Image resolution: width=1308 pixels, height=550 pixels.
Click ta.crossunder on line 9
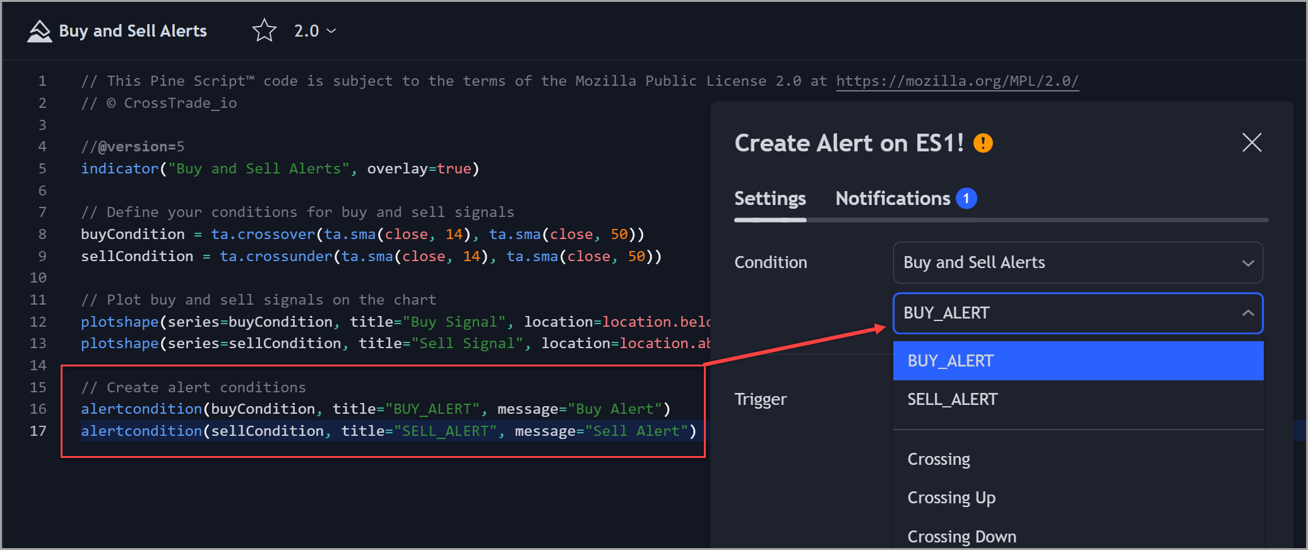coord(276,256)
